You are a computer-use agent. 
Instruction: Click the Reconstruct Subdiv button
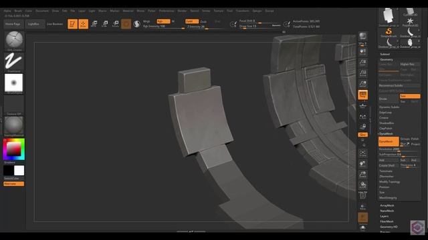point(399,86)
